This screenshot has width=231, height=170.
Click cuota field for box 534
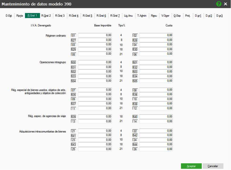coord(156,76)
